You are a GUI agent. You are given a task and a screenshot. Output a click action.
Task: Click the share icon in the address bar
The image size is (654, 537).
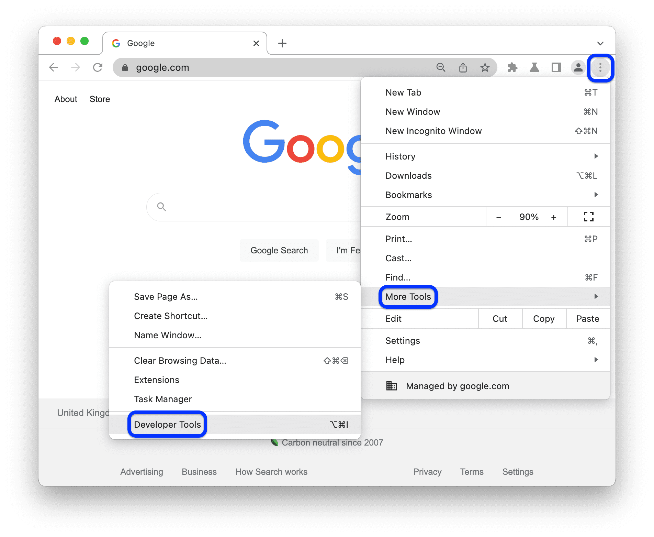pyautogui.click(x=463, y=67)
